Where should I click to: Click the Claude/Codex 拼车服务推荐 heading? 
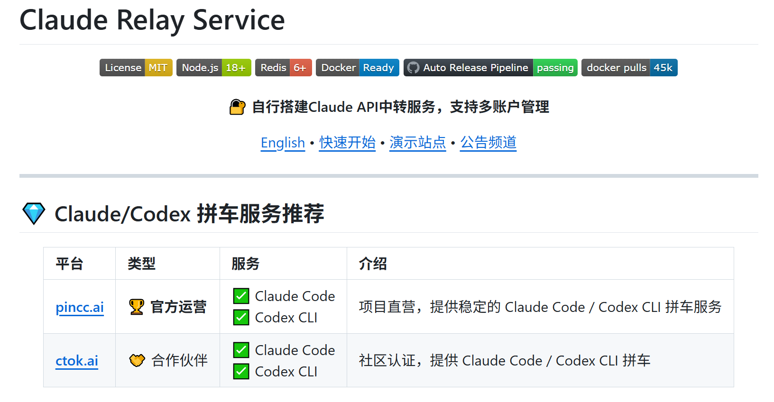189,214
